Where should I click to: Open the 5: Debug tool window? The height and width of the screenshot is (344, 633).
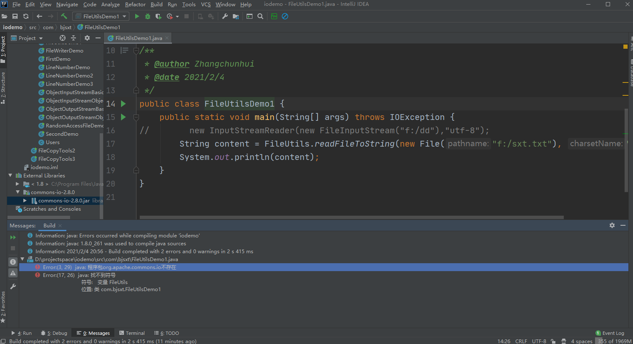[54, 333]
